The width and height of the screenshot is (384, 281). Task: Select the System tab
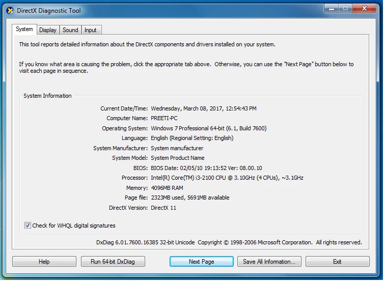(x=24, y=29)
